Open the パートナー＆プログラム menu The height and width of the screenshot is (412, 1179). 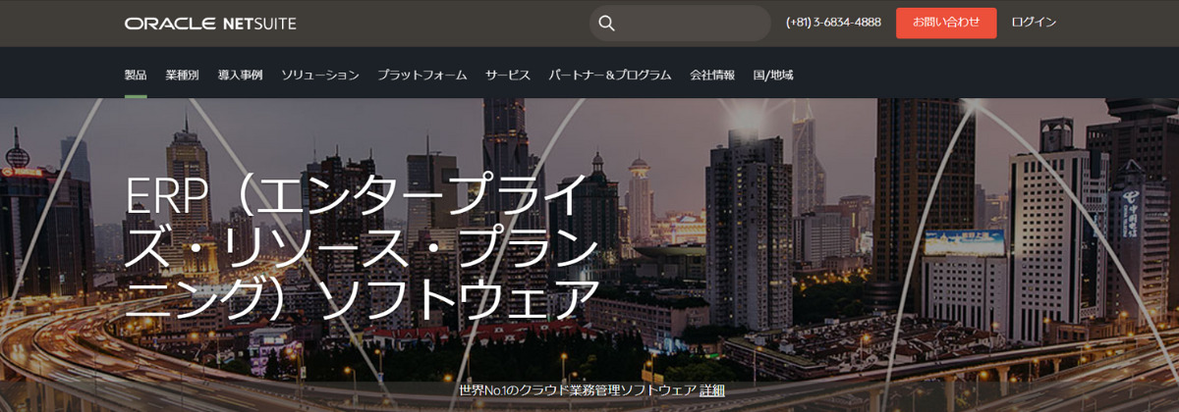coord(609,75)
